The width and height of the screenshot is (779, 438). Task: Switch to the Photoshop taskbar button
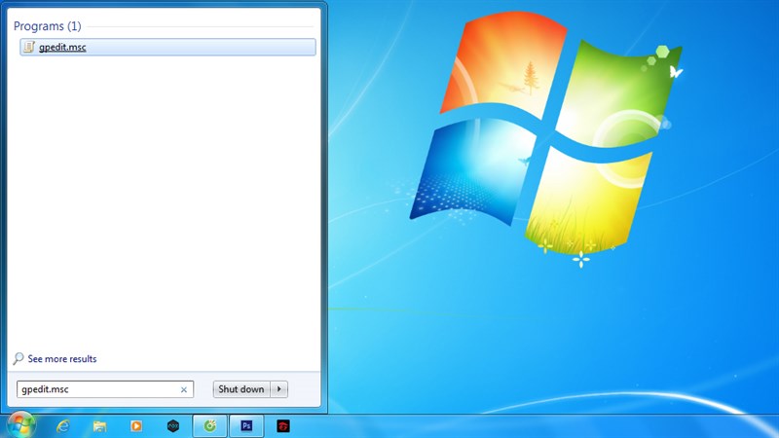pyautogui.click(x=246, y=426)
